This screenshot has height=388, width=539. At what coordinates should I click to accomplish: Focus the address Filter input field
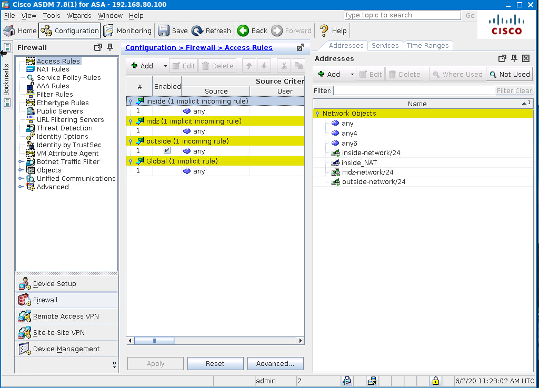pos(414,90)
